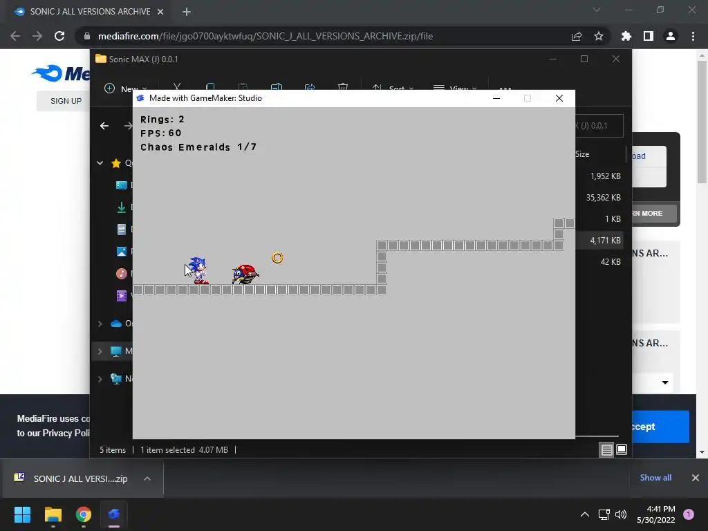Select the file sized 42 KB
The image size is (708, 531).
[x=611, y=262]
